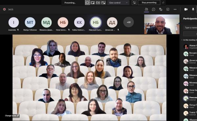Image resolution: width=197 pixels, height=121 pixels.
Task: Select the Mariya Trifonova participant avatar
Action: point(30,22)
